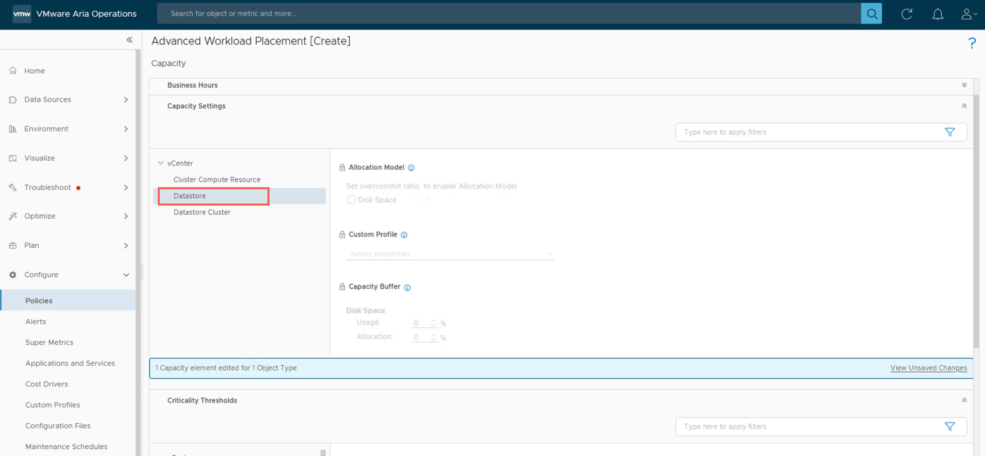Open the Select properties dropdown
The image size is (985, 456).
tap(449, 254)
